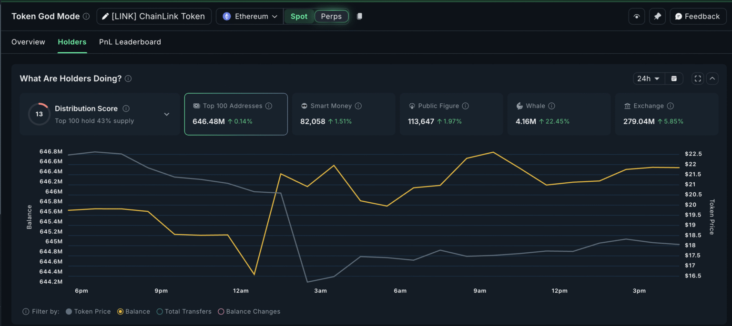This screenshot has height=326, width=732.
Task: Expand the Distribution Score chevron
Action: [x=167, y=114]
